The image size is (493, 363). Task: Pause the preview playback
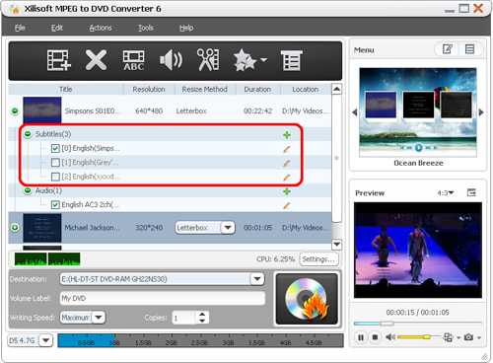tap(361, 337)
